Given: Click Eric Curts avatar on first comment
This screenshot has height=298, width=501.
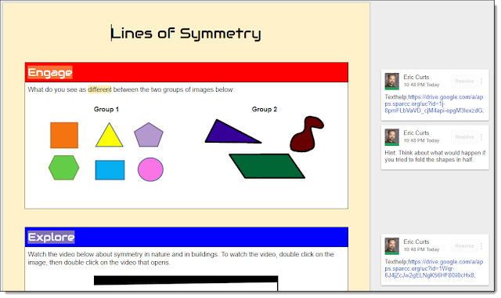Looking at the screenshot, I should 391,82.
